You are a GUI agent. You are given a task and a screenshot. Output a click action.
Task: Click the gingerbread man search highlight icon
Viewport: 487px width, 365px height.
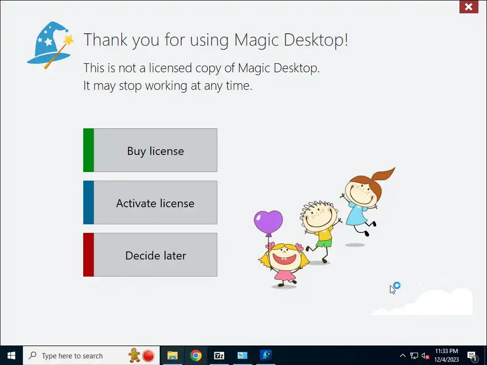[x=134, y=355]
